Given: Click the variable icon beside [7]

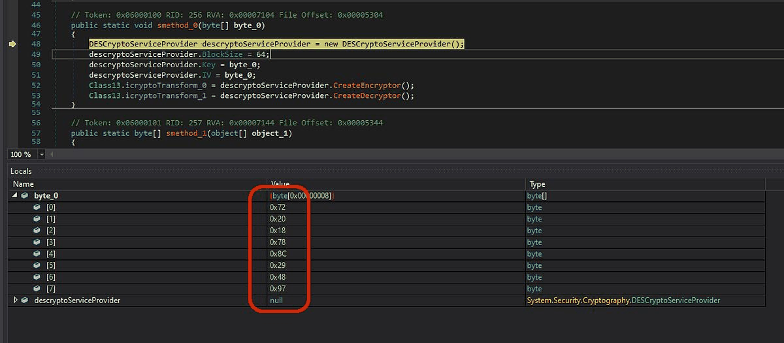Looking at the screenshot, I should coord(37,289).
